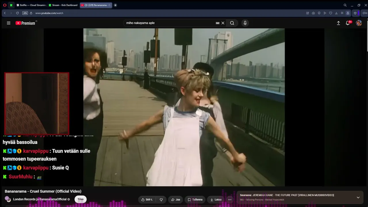Open the YouTube account avatar menu

click(359, 23)
